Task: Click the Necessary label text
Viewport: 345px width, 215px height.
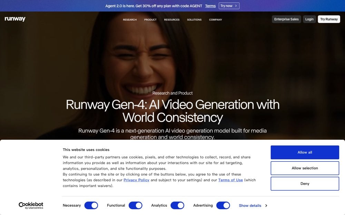Action: 72,205
